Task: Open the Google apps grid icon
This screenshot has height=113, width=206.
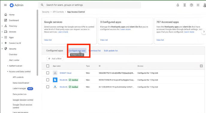Action: [198, 5]
